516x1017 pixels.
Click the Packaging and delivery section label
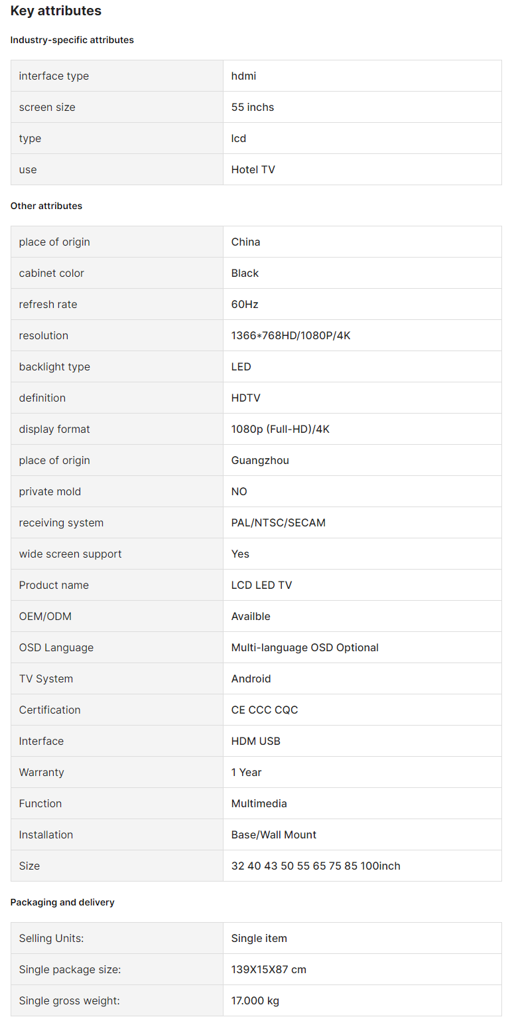click(x=62, y=902)
